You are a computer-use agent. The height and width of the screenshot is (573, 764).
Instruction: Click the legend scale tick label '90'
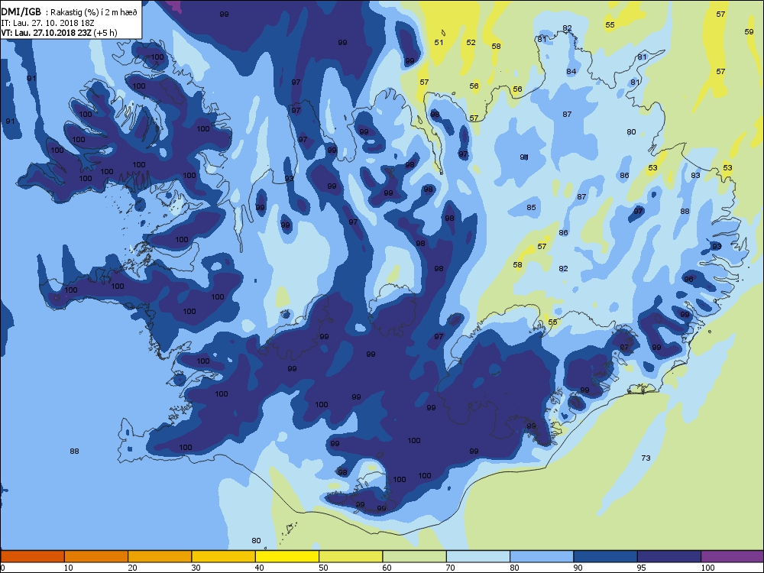578,568
